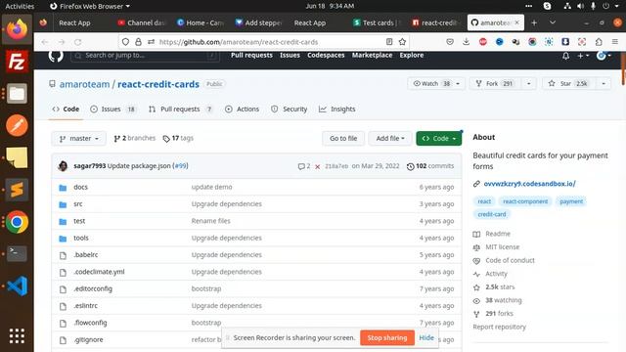Open commit comments bubble icon
Screen dimensions: 626x352
(304, 166)
